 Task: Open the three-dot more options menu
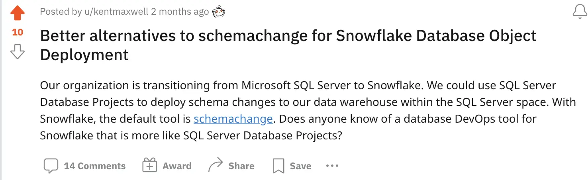pos(332,166)
